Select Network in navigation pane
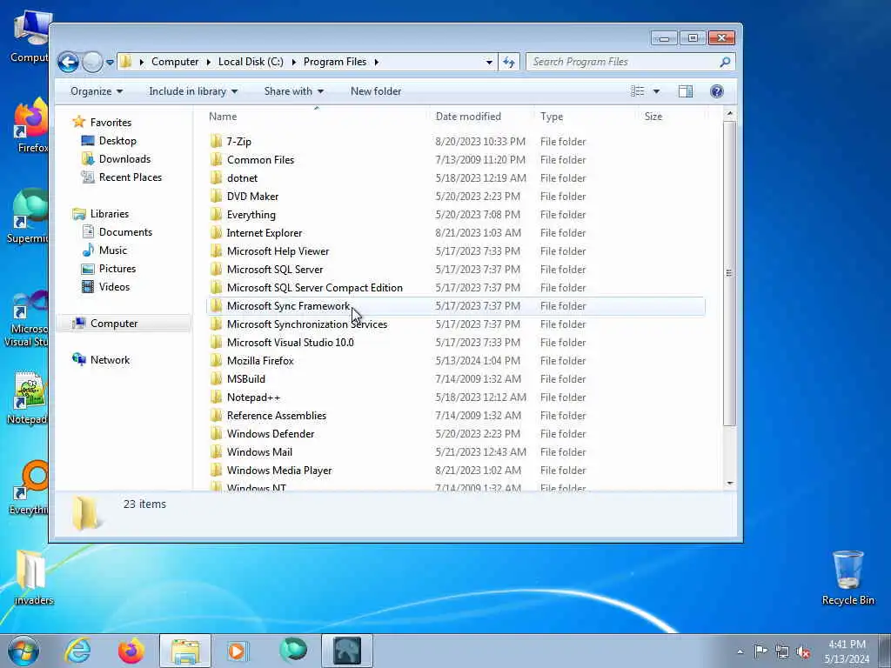 pos(110,360)
